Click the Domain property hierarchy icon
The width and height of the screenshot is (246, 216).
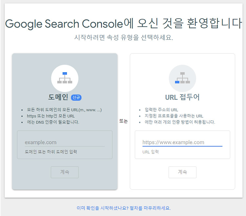(65, 78)
